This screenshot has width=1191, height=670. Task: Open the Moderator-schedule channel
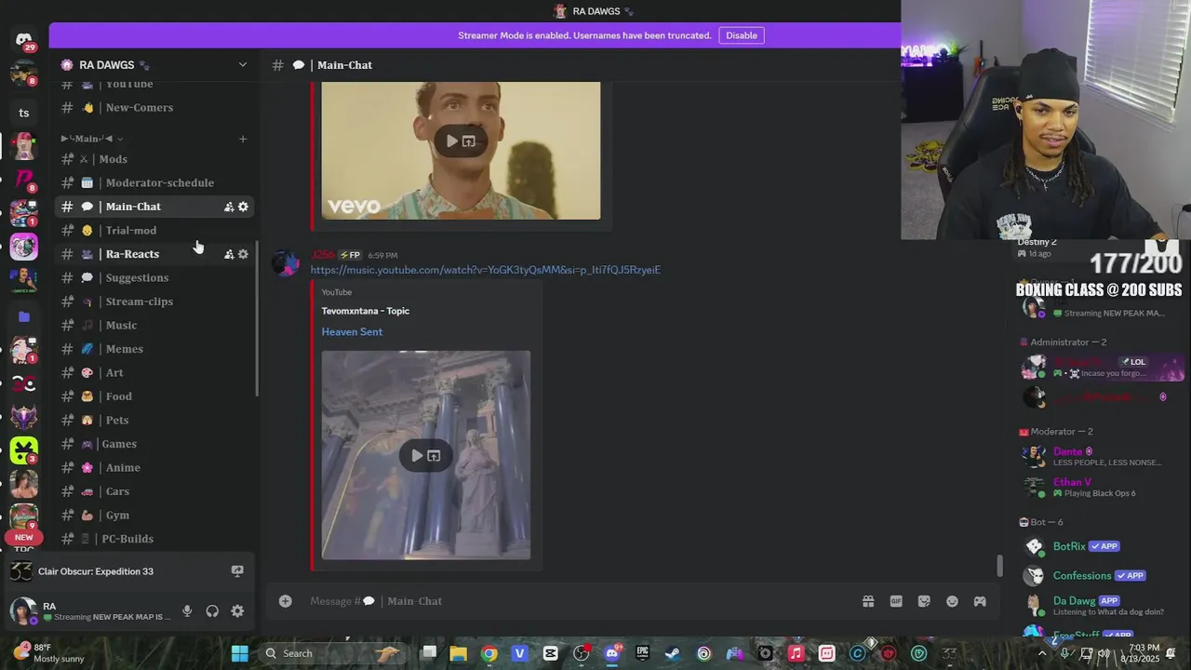[x=154, y=183]
